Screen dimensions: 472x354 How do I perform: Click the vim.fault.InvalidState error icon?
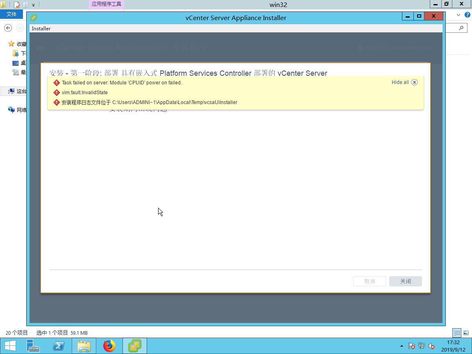(56, 93)
